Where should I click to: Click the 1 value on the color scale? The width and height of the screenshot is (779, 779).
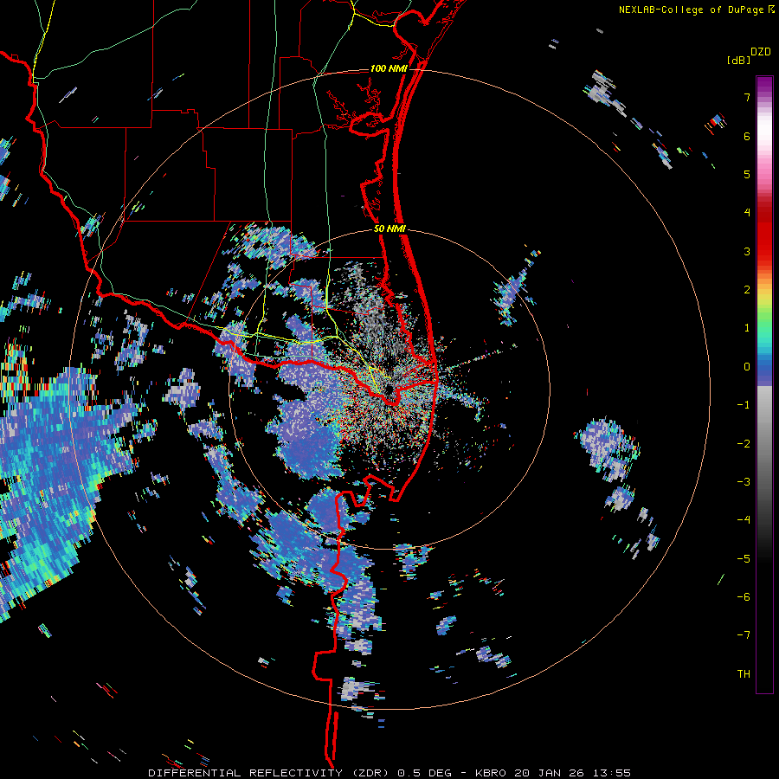click(x=747, y=328)
